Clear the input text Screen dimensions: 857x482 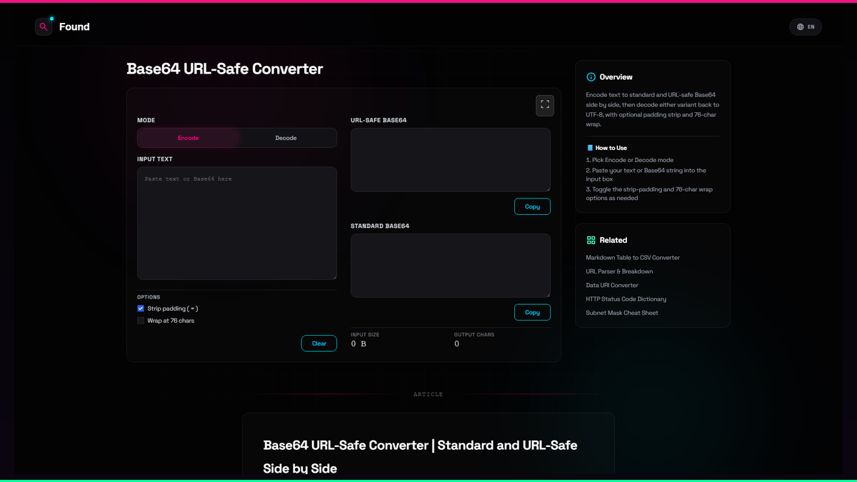[319, 343]
